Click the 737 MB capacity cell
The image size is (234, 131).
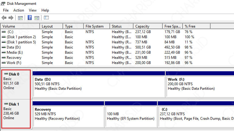pos(141,42)
